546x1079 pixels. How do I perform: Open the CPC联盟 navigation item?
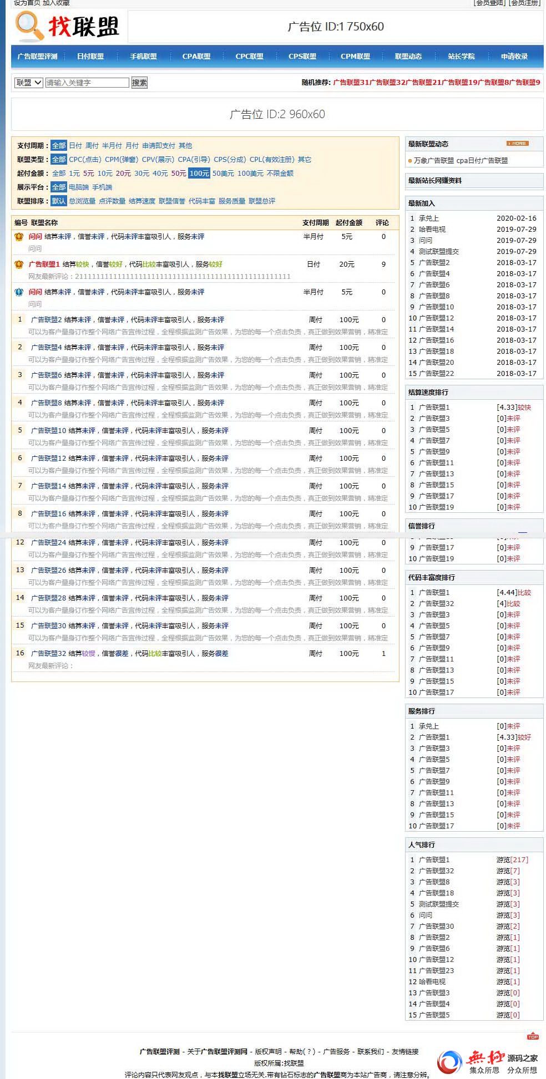pos(250,57)
